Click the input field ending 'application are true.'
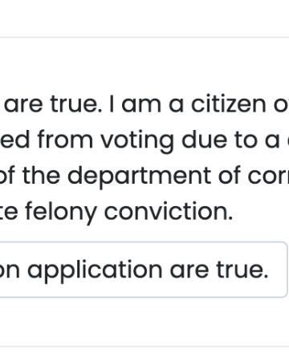Screen dimensions: 289x357 point(144,270)
